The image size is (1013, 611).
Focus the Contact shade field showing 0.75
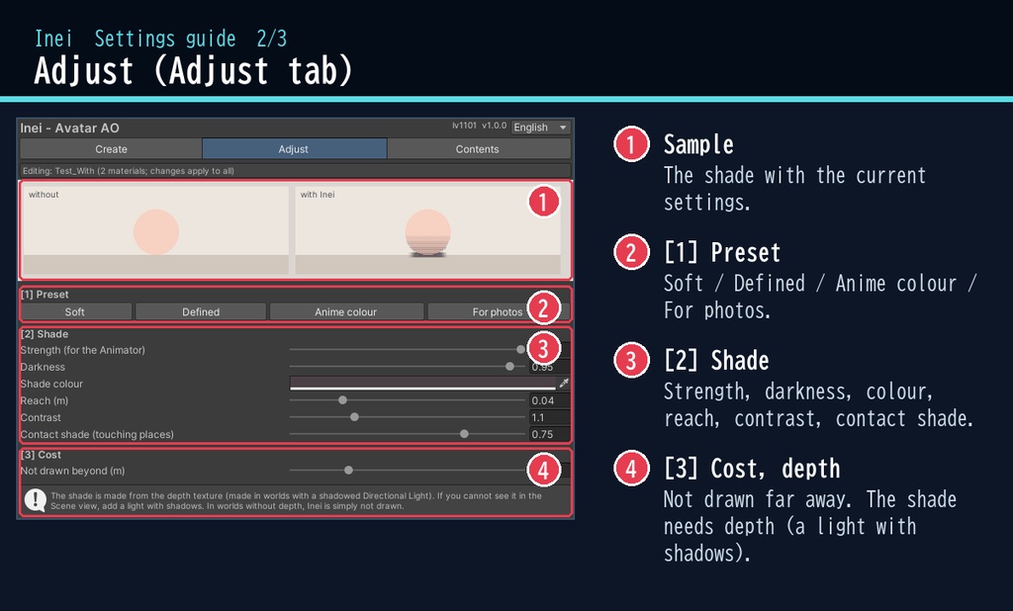click(x=549, y=434)
